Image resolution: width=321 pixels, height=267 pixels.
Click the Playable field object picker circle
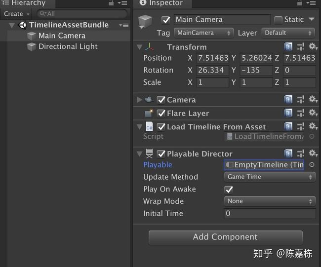click(x=312, y=165)
